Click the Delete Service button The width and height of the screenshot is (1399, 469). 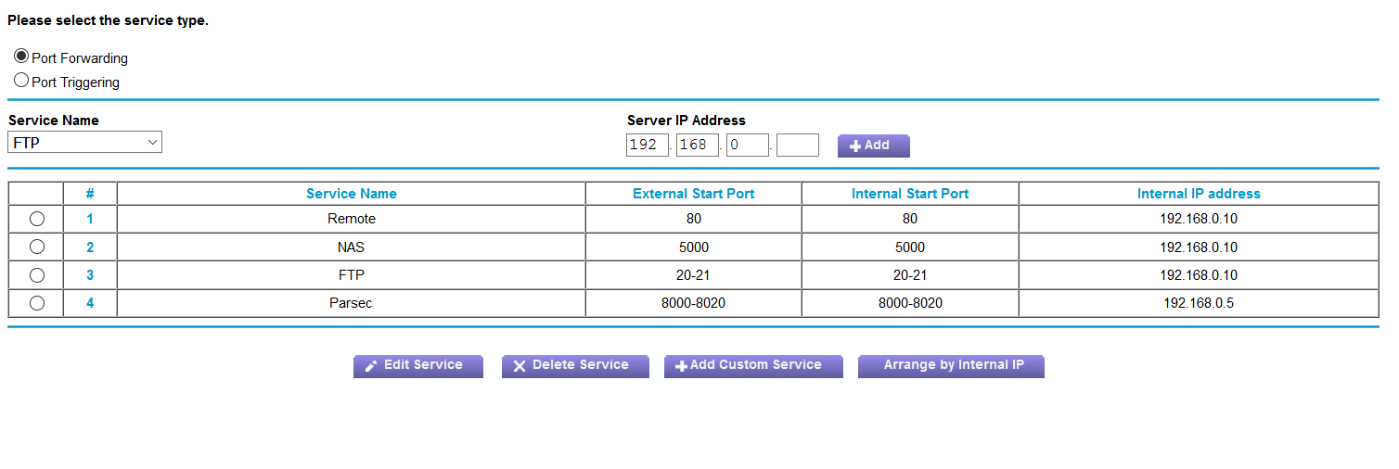[x=575, y=365]
